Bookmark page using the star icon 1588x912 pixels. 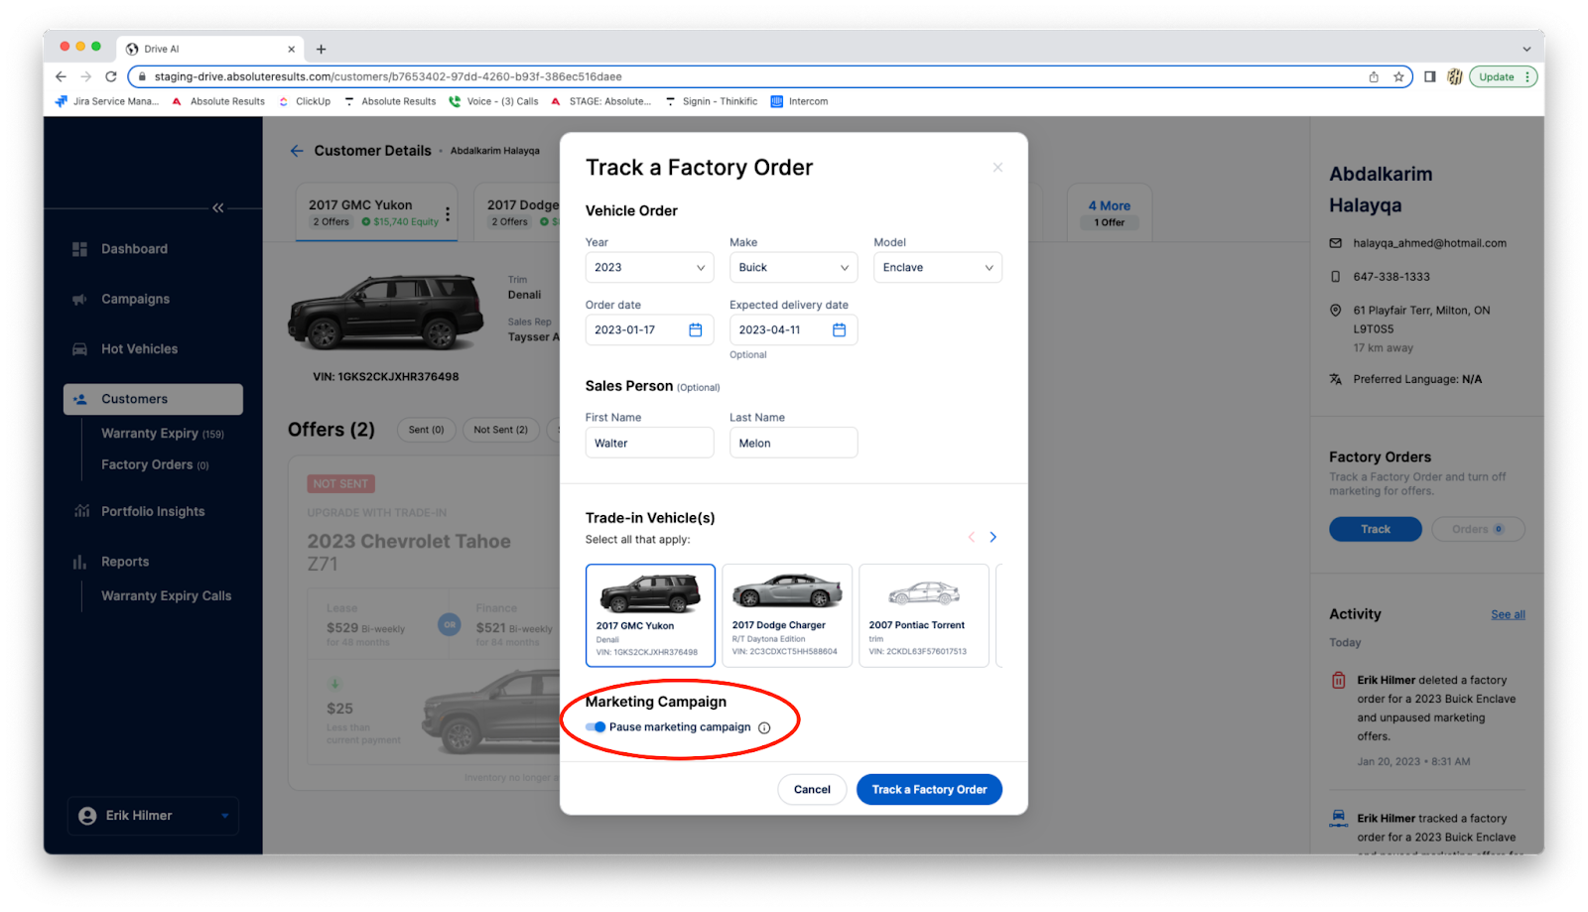pyautogui.click(x=1398, y=77)
